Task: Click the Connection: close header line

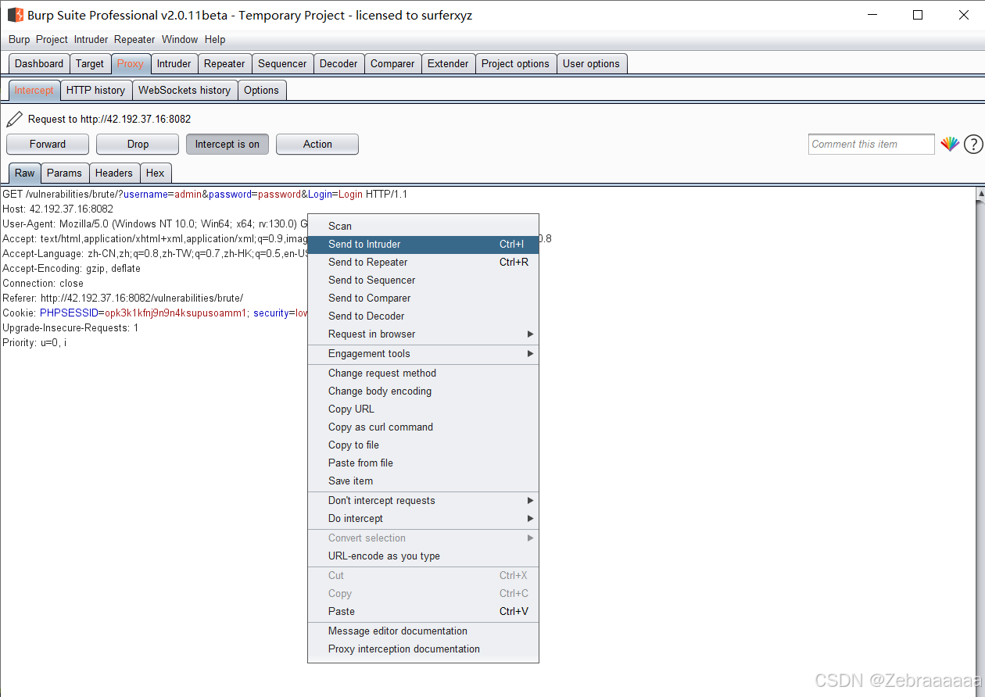Action: click(43, 283)
